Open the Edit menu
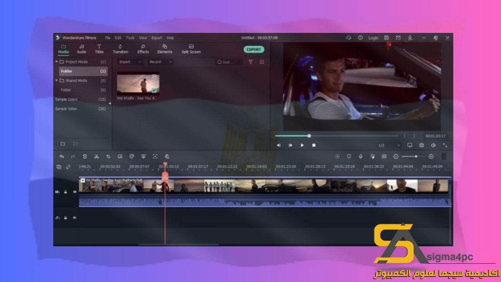Screen dimensions: 501x282 tap(118, 38)
